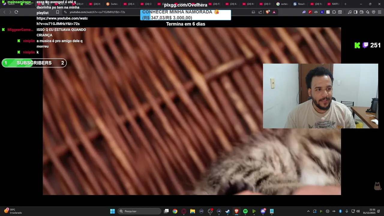Open Task View on the taskbar
Viewport: 384px width, 216px height.
(166, 211)
